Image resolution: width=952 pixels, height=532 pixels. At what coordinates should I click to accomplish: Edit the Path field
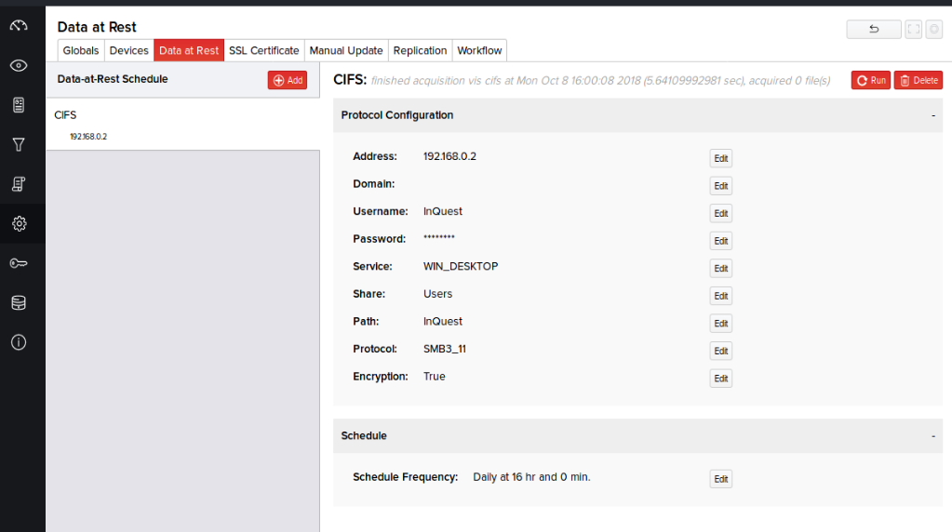pos(720,324)
